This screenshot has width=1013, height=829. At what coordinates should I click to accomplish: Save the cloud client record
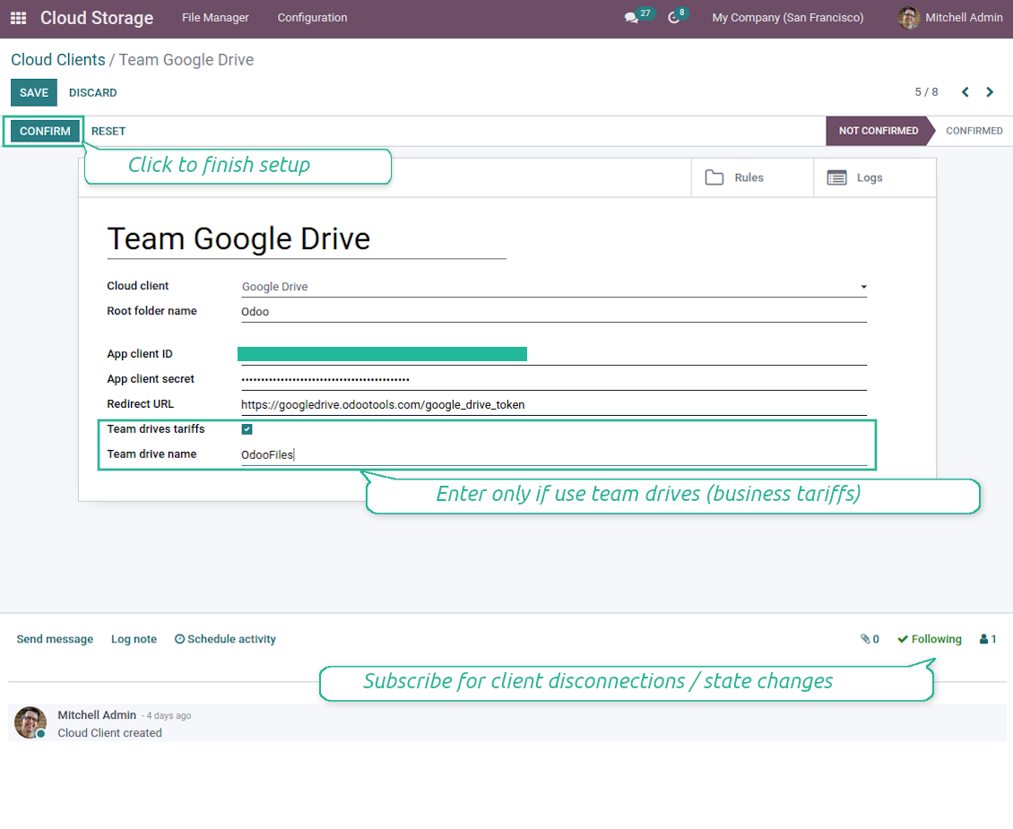33,92
